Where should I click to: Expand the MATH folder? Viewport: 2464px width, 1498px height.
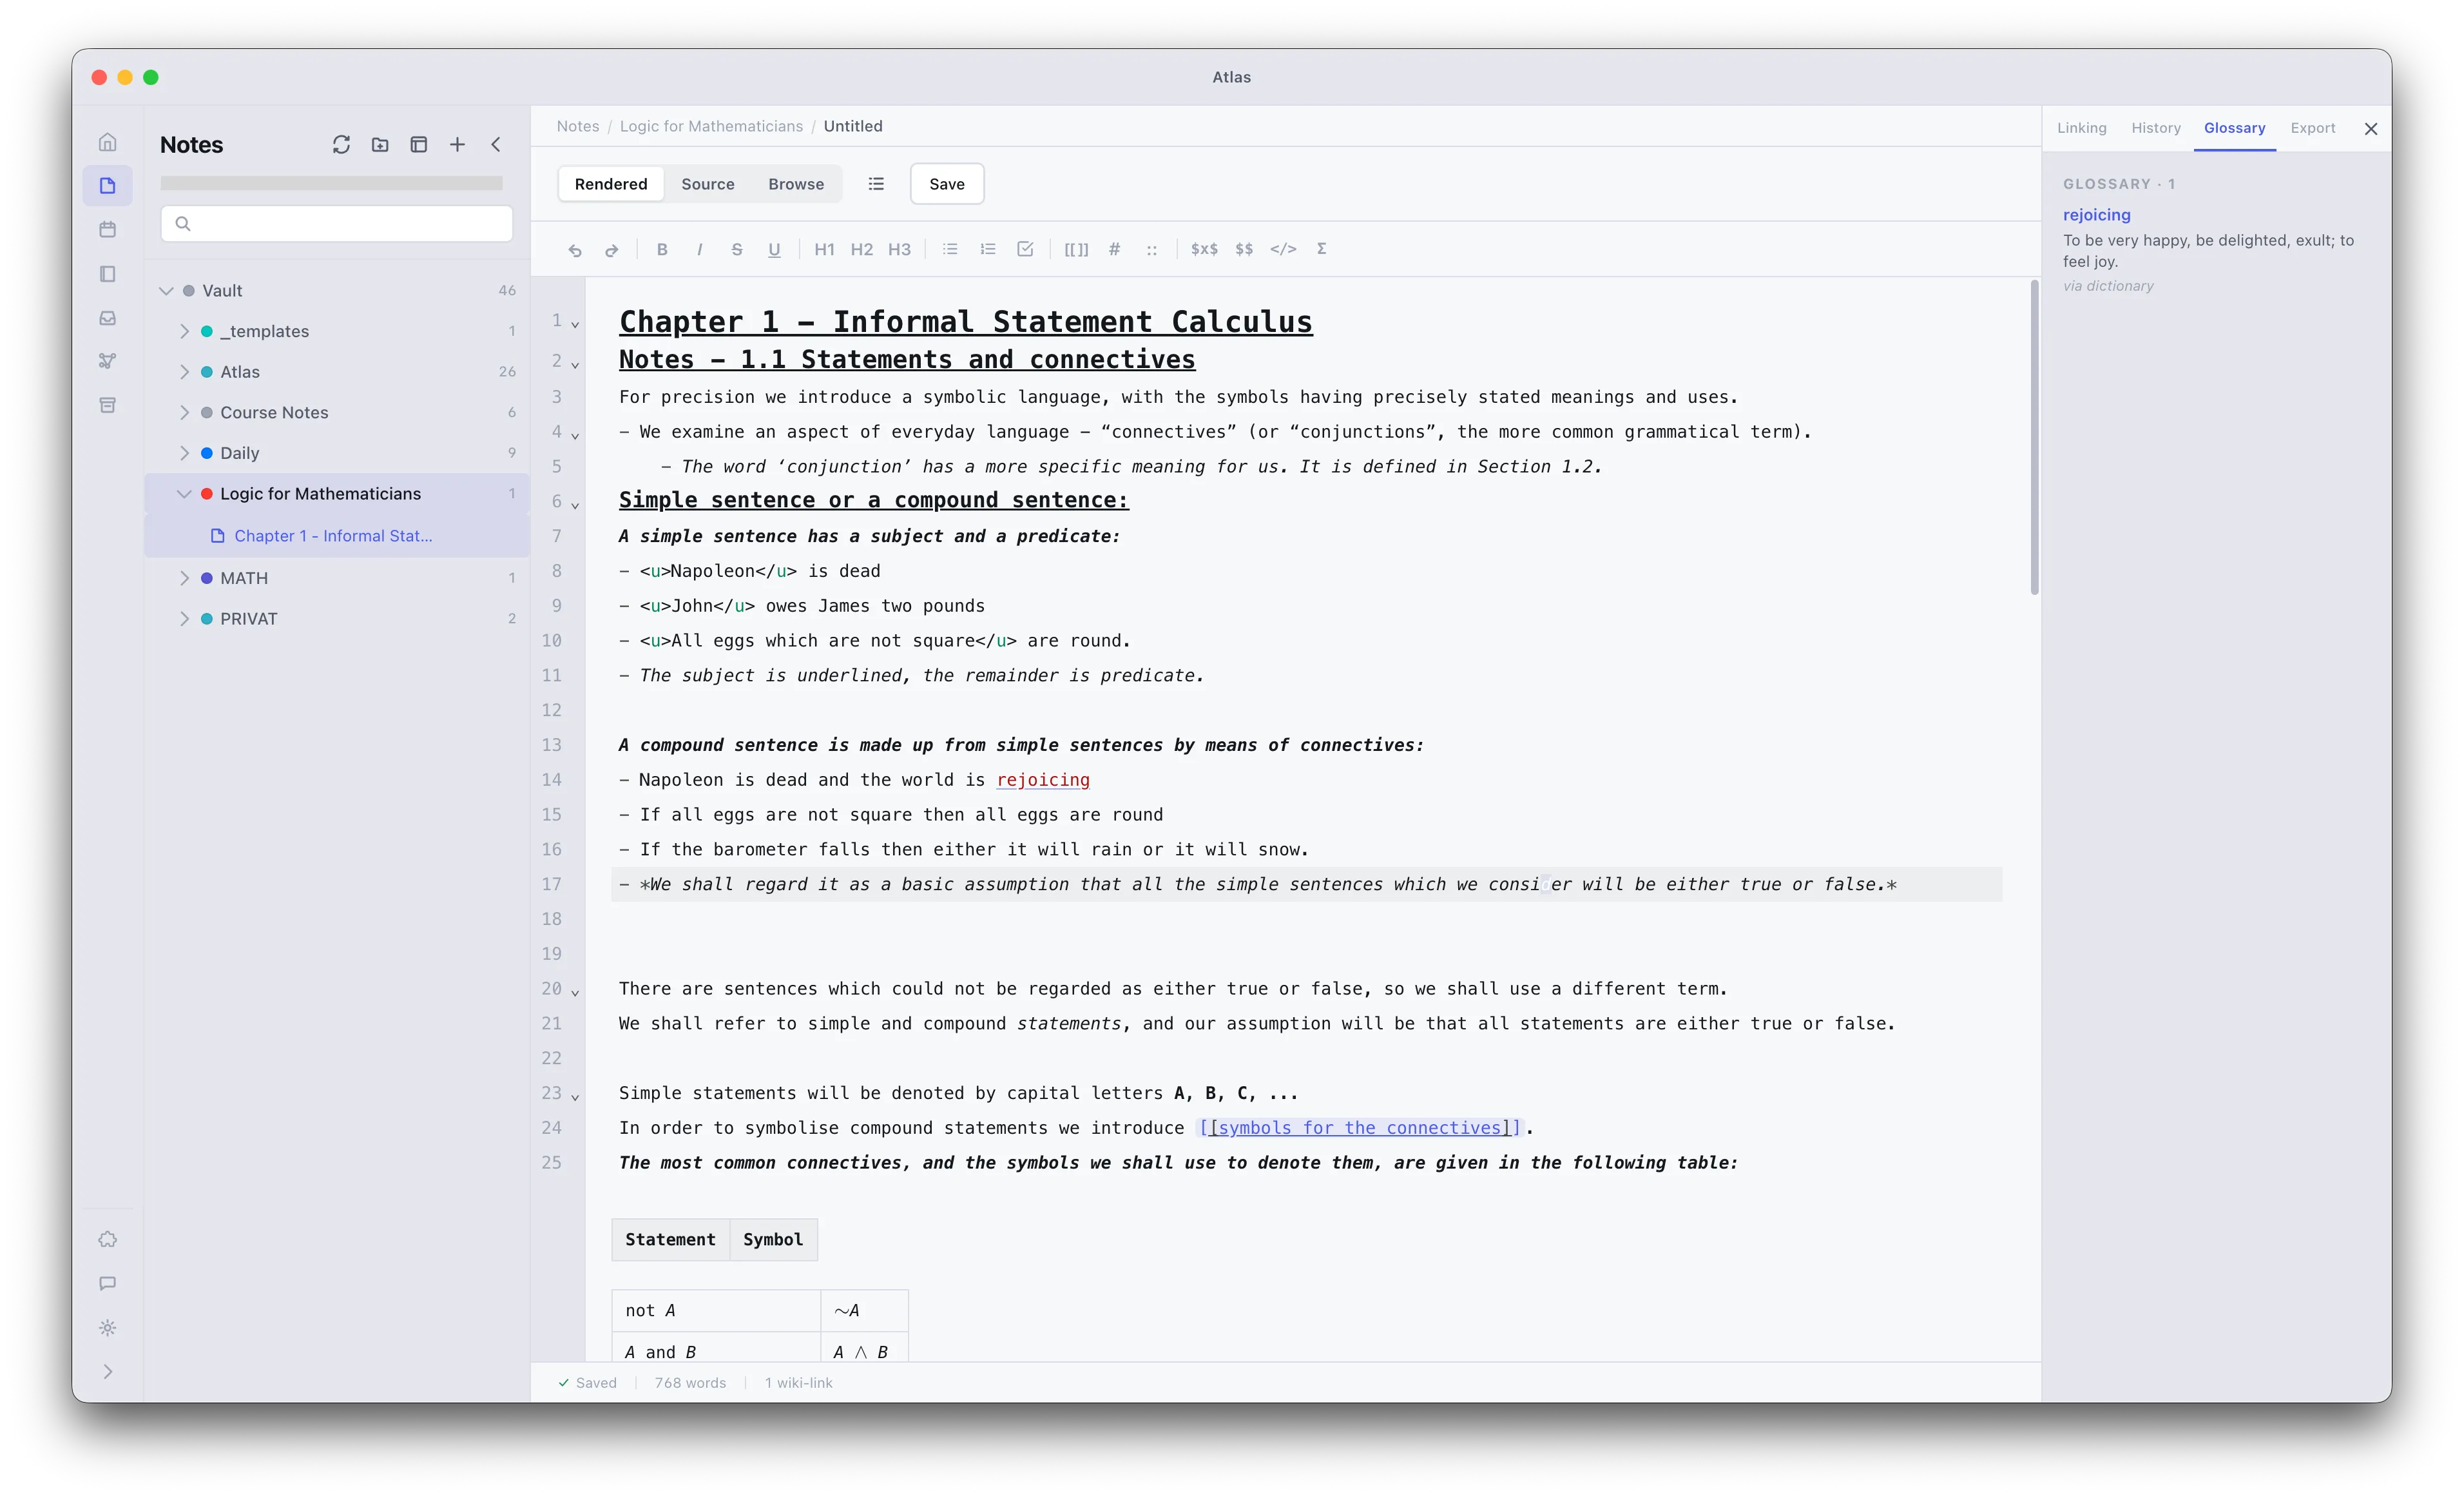[x=184, y=578]
